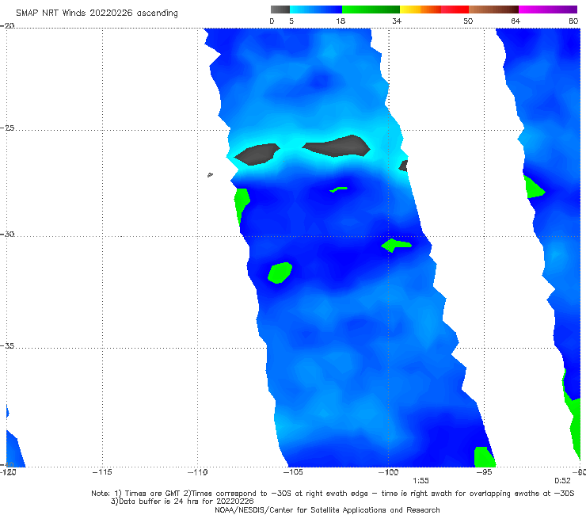Click the -95 longitude axis label
The image size is (586, 515).
click(485, 472)
